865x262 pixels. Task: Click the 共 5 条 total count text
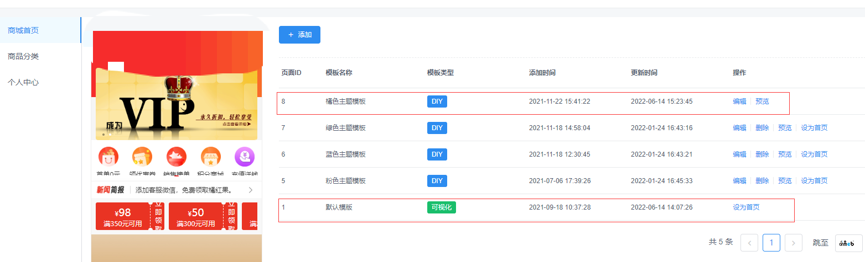pos(721,243)
